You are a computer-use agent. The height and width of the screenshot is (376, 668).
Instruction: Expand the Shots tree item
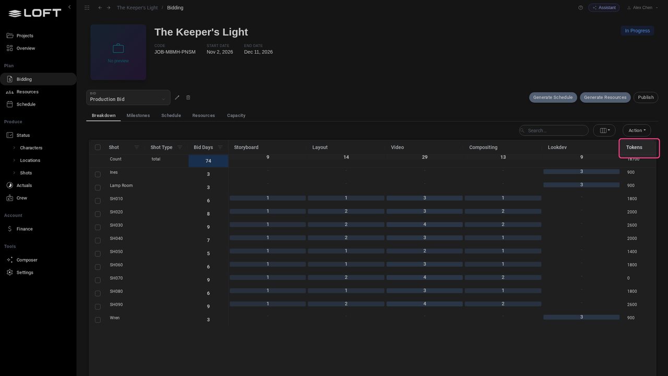click(14, 173)
